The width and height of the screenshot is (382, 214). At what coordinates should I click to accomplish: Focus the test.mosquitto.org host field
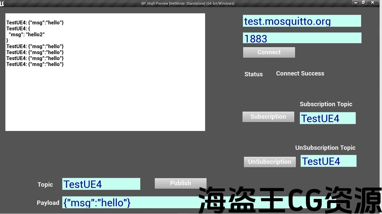(x=302, y=21)
